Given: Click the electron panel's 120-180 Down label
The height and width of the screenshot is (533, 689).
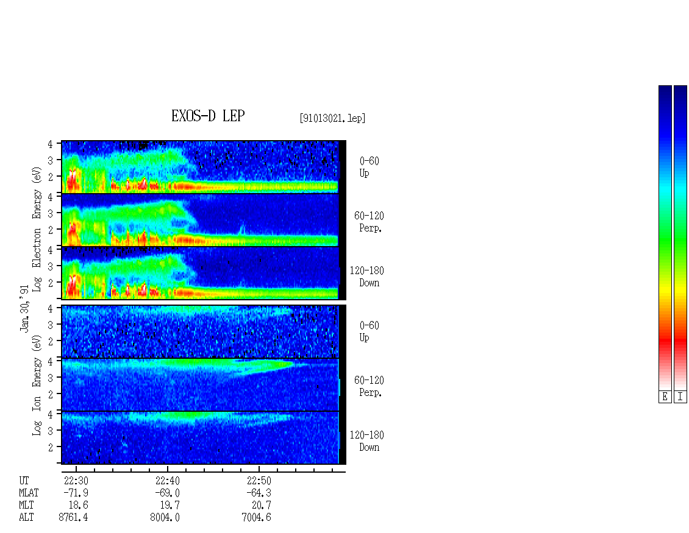Looking at the screenshot, I should click(x=367, y=277).
